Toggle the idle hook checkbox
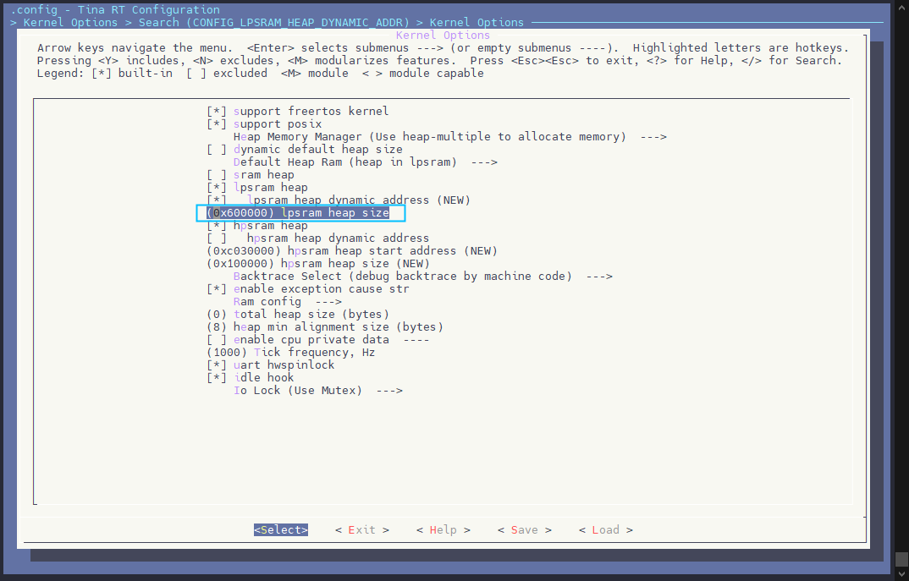Image resolution: width=909 pixels, height=581 pixels. click(217, 378)
